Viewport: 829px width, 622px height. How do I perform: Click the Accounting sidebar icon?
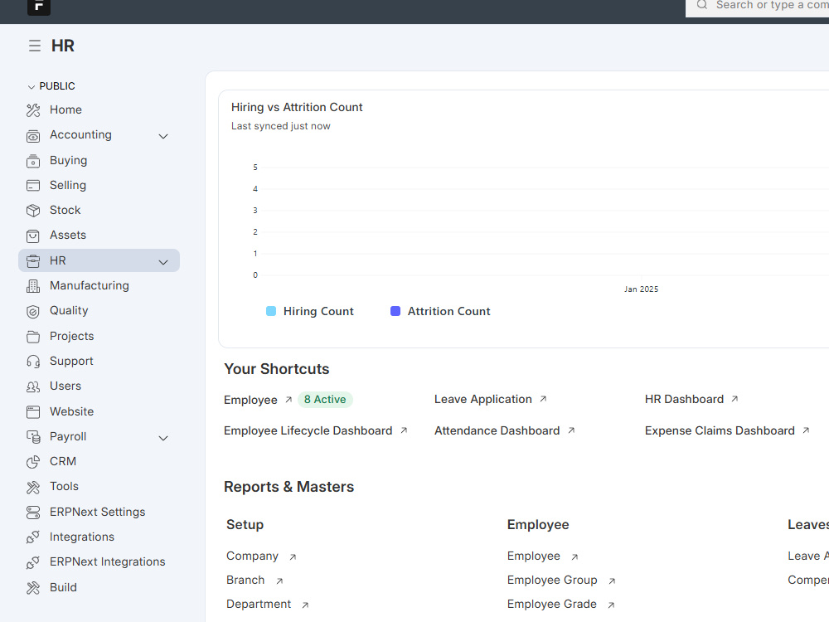click(33, 135)
